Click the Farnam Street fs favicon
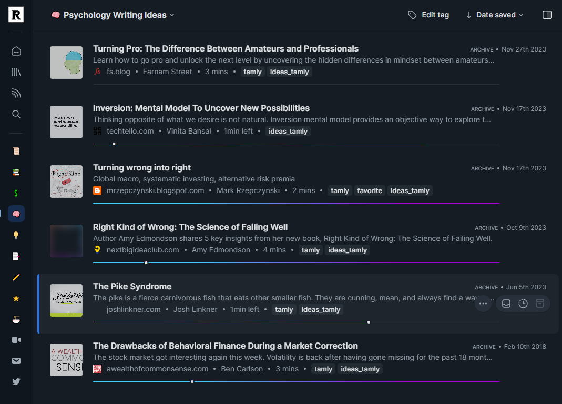Screen dimensions: 562x404 97,72
